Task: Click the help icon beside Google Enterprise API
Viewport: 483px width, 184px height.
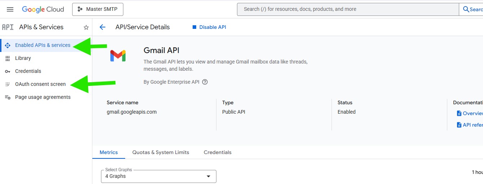Action: [205, 82]
